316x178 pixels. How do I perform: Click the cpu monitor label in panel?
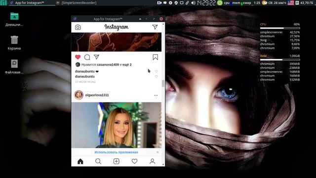[227, 3]
